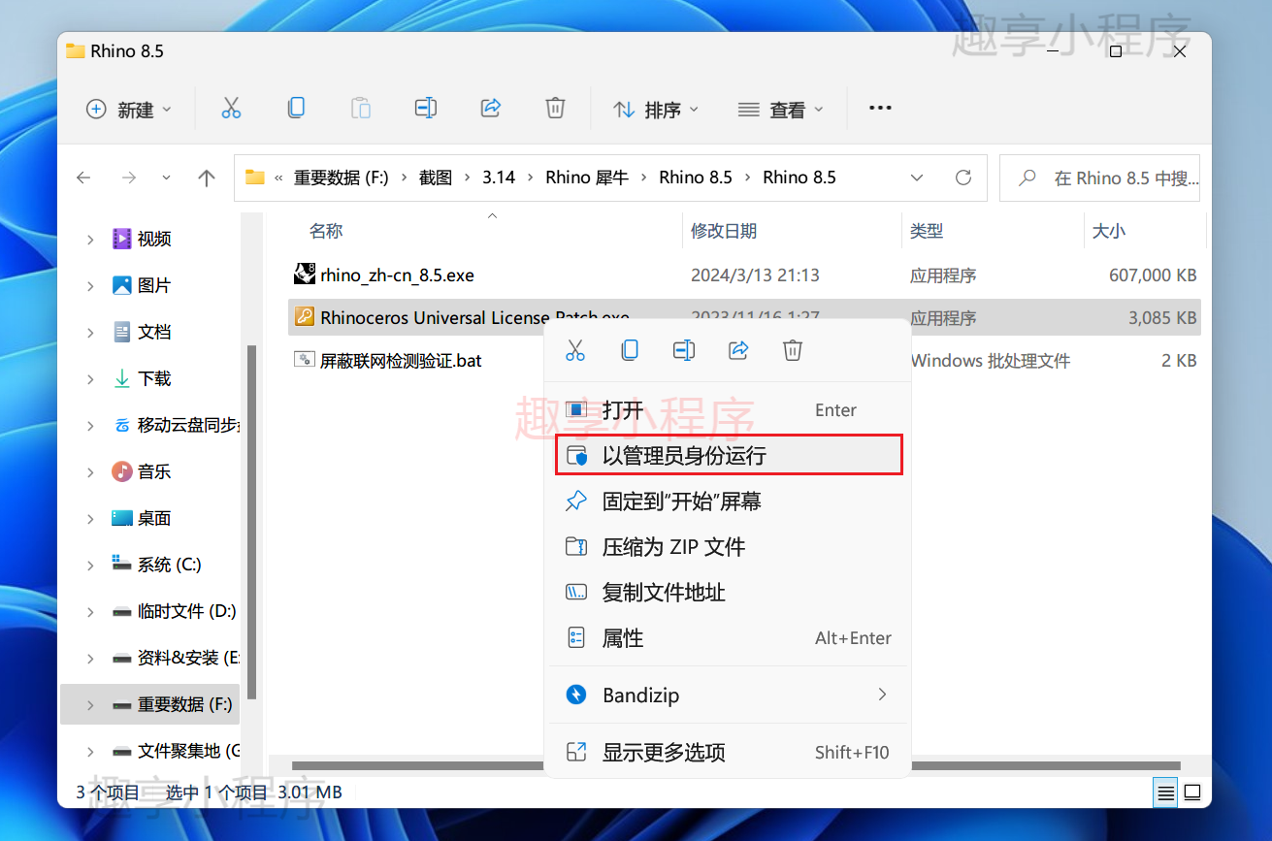Choose 以管理员身份运行 in the context menu
This screenshot has width=1272, height=841.
[729, 455]
